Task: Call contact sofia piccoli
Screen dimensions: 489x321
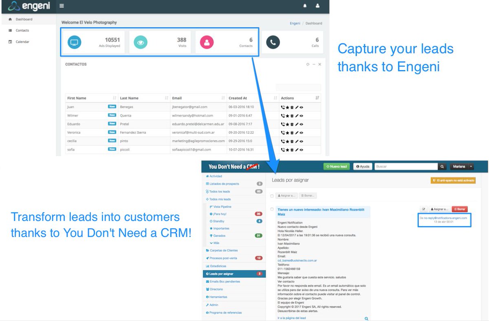Action: (283, 150)
